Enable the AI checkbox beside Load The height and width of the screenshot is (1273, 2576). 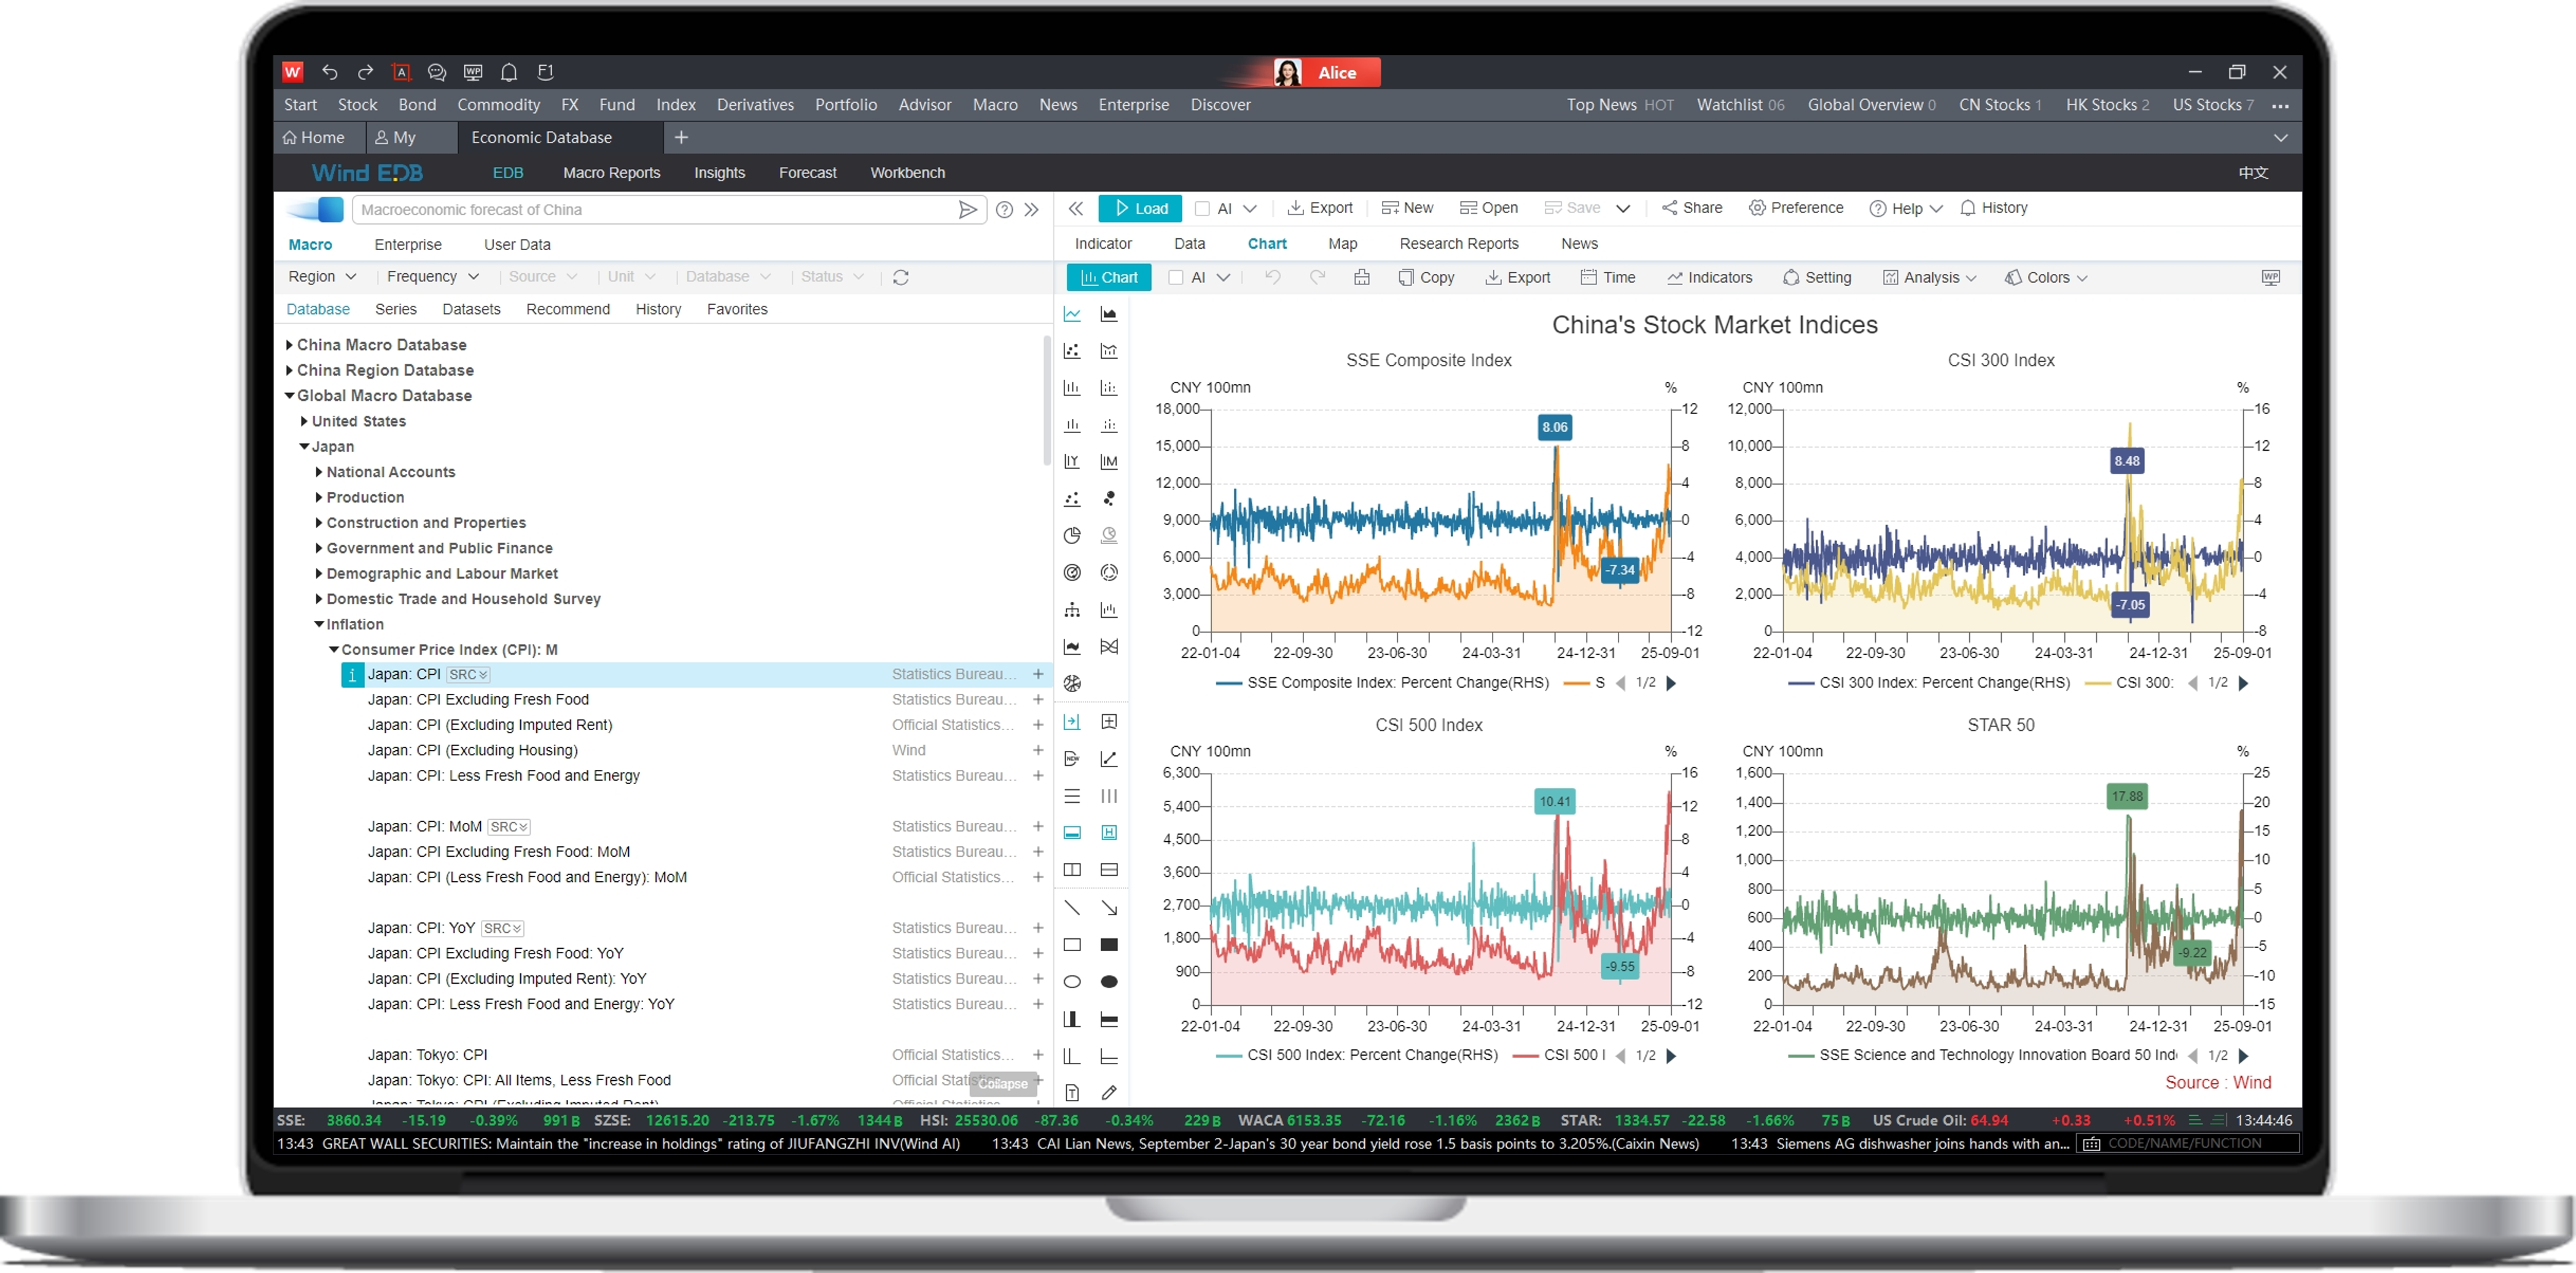pos(1203,208)
